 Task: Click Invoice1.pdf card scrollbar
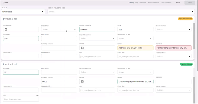tap(194, 36)
